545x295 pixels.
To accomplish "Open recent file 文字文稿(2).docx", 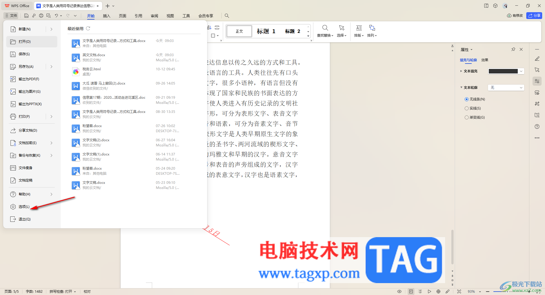I will [x=134, y=142].
